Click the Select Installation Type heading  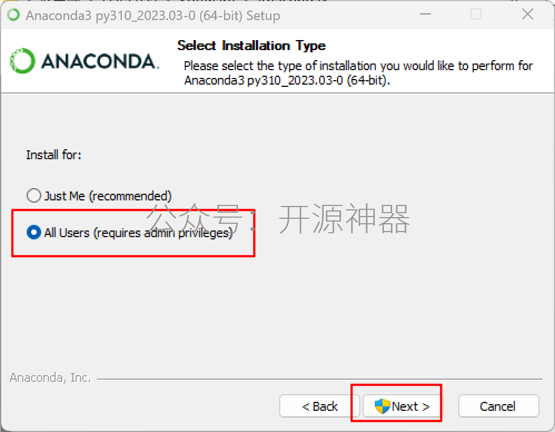coord(251,46)
